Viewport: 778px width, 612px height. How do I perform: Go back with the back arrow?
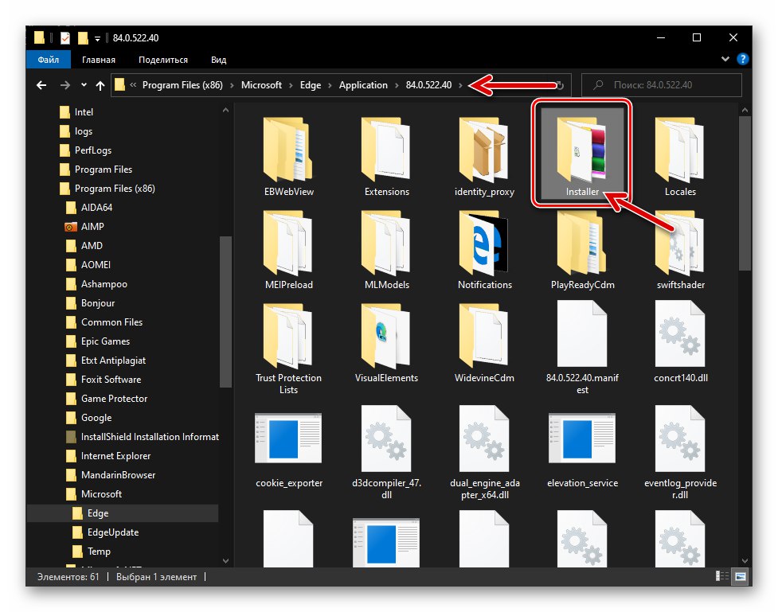coord(41,85)
